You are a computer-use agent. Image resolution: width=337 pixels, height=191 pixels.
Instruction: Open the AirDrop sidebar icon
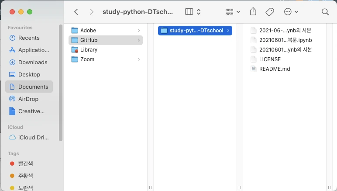tap(12, 99)
